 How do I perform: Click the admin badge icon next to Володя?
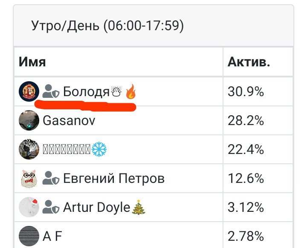click(51, 92)
